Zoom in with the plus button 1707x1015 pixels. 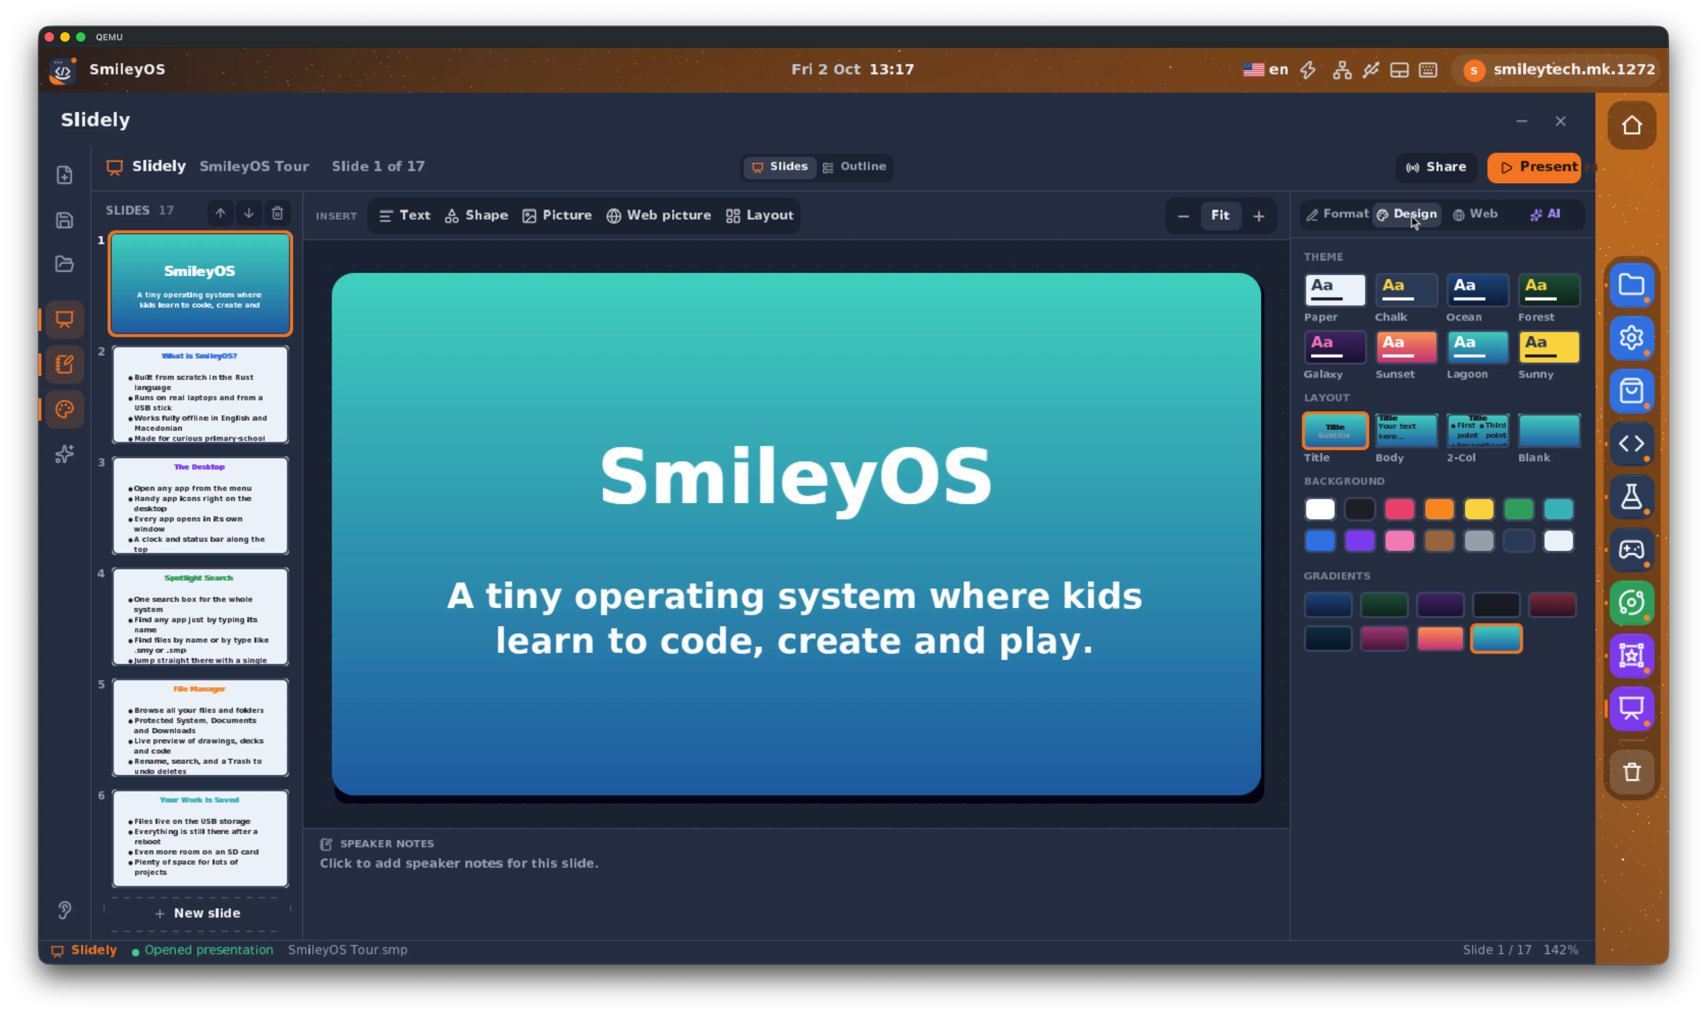pyautogui.click(x=1258, y=216)
